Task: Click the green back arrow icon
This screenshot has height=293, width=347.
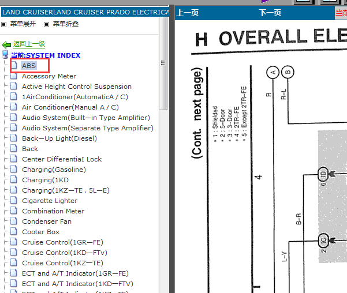Action: 6,45
